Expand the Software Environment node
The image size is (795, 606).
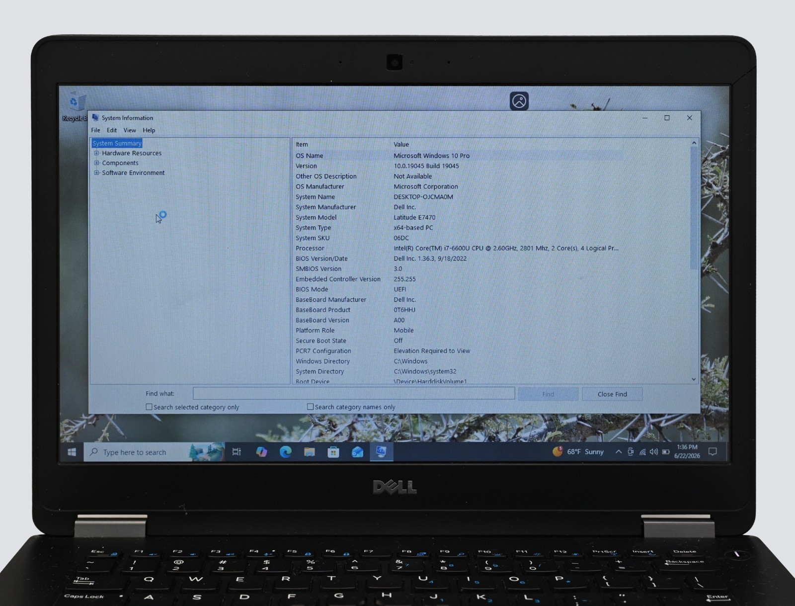click(x=97, y=173)
